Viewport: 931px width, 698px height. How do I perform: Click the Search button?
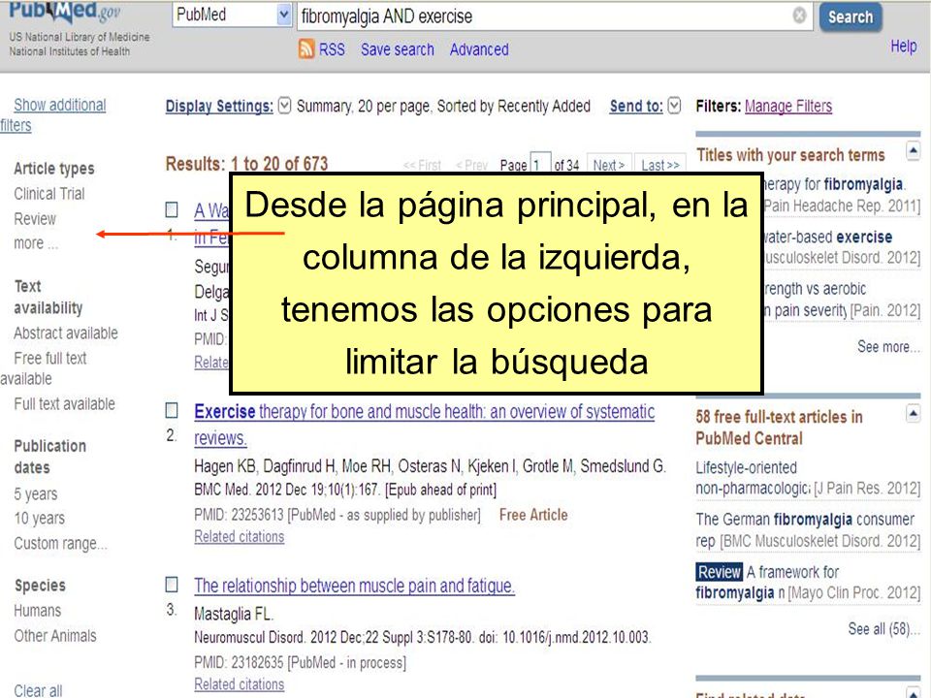(x=851, y=17)
